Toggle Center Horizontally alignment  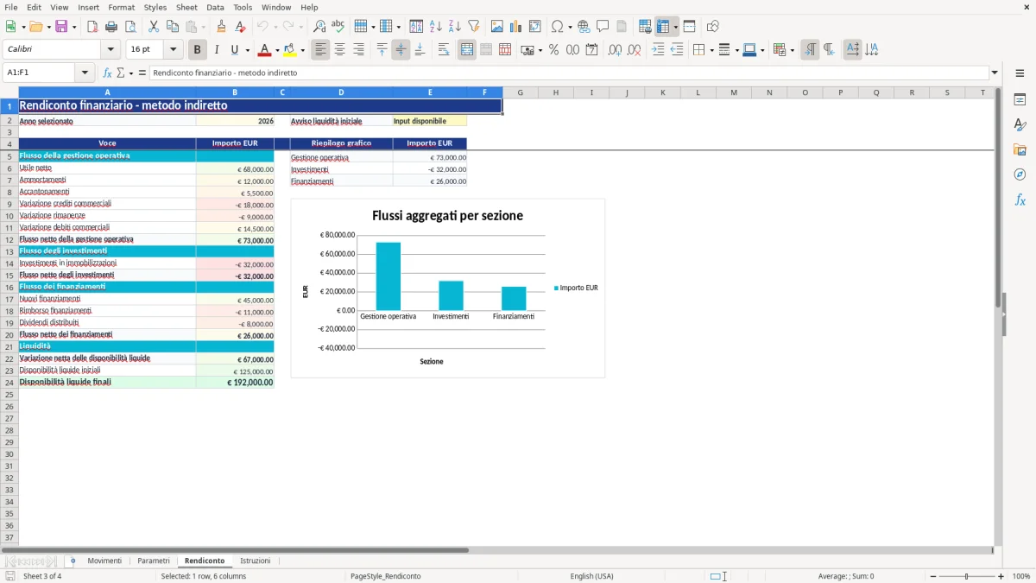[339, 50]
